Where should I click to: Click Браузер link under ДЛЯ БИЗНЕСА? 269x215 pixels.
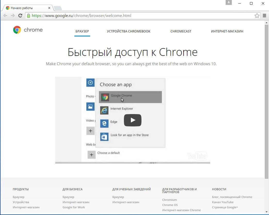pyautogui.click(x=68, y=197)
